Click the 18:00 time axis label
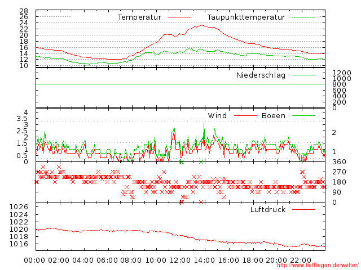The width and height of the screenshot is (361, 270). pyautogui.click(x=253, y=260)
